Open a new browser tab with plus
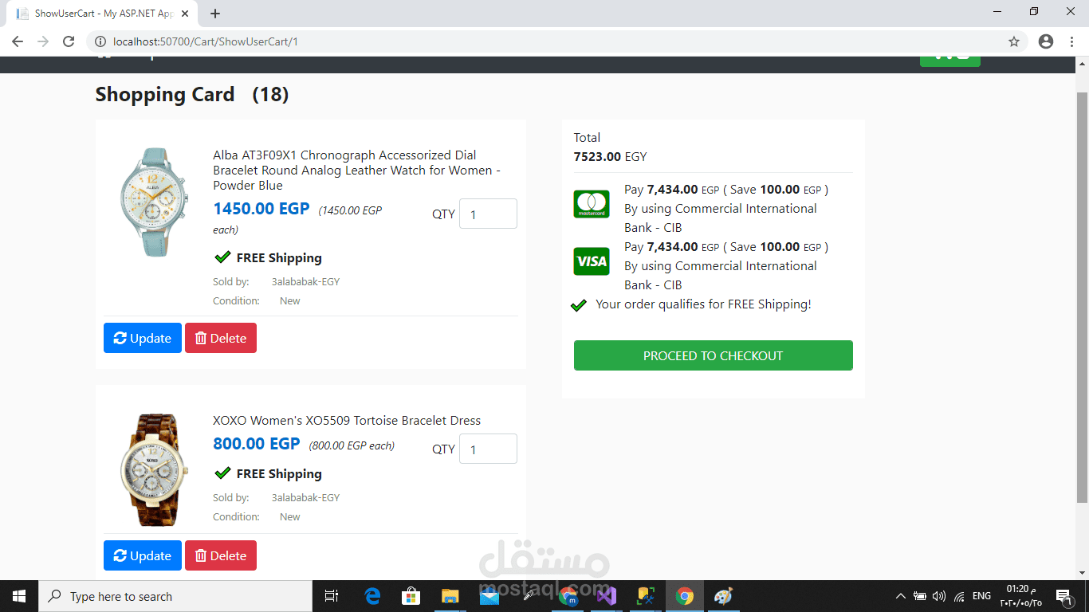1089x612 pixels. click(215, 14)
